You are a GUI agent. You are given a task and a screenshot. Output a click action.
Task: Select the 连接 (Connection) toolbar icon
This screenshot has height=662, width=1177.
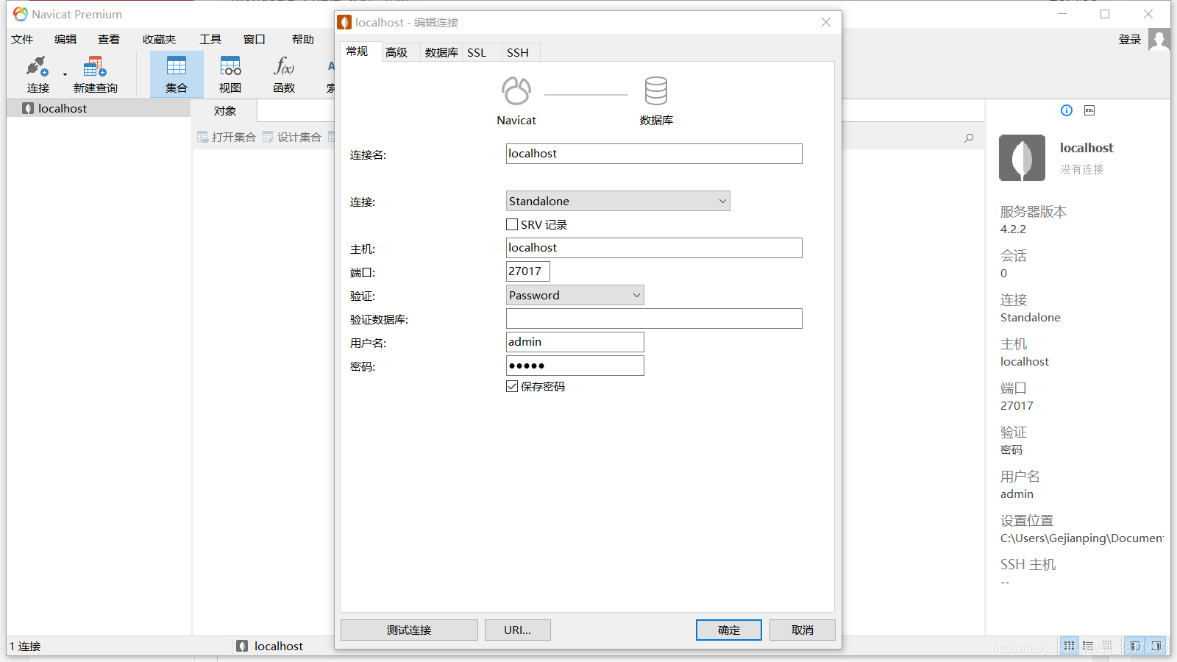coord(36,74)
